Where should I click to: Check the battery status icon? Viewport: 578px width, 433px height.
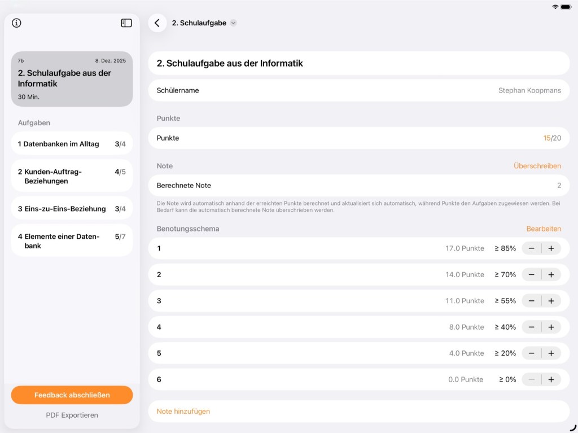566,7
